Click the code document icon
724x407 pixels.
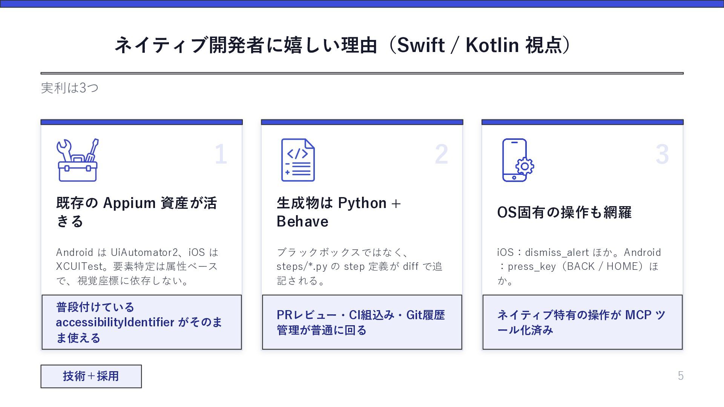298,160
